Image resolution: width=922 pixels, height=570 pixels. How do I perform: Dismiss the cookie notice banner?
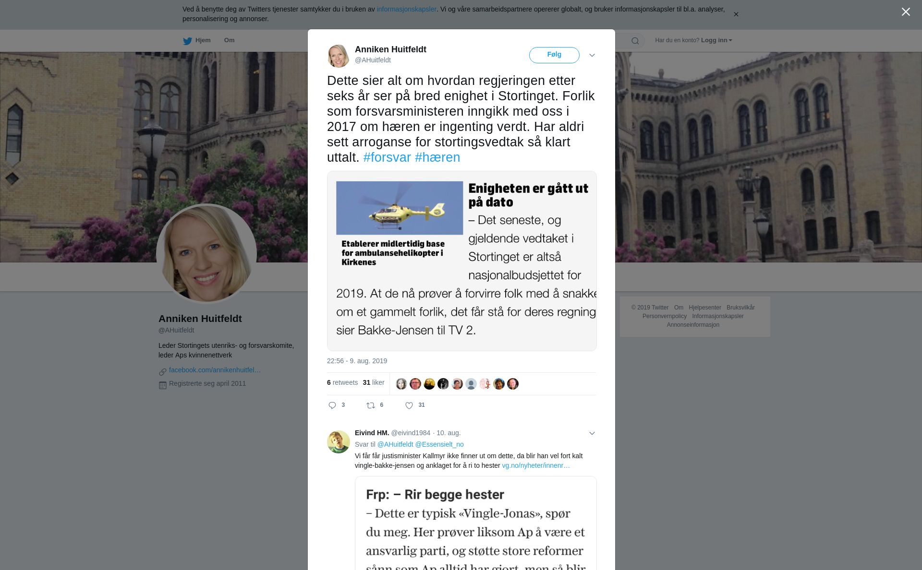736,14
